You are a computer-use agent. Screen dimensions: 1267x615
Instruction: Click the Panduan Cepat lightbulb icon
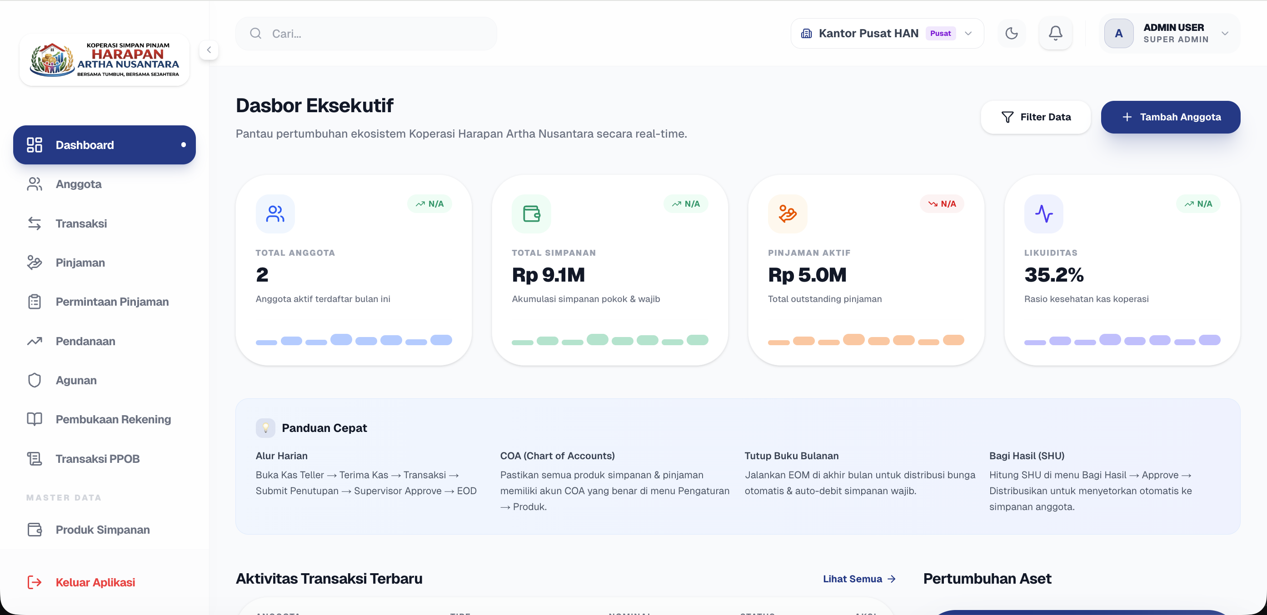pyautogui.click(x=265, y=428)
